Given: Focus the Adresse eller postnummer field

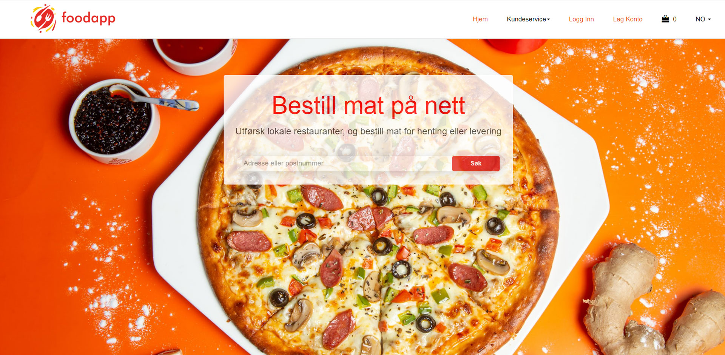Looking at the screenshot, I should pos(344,164).
